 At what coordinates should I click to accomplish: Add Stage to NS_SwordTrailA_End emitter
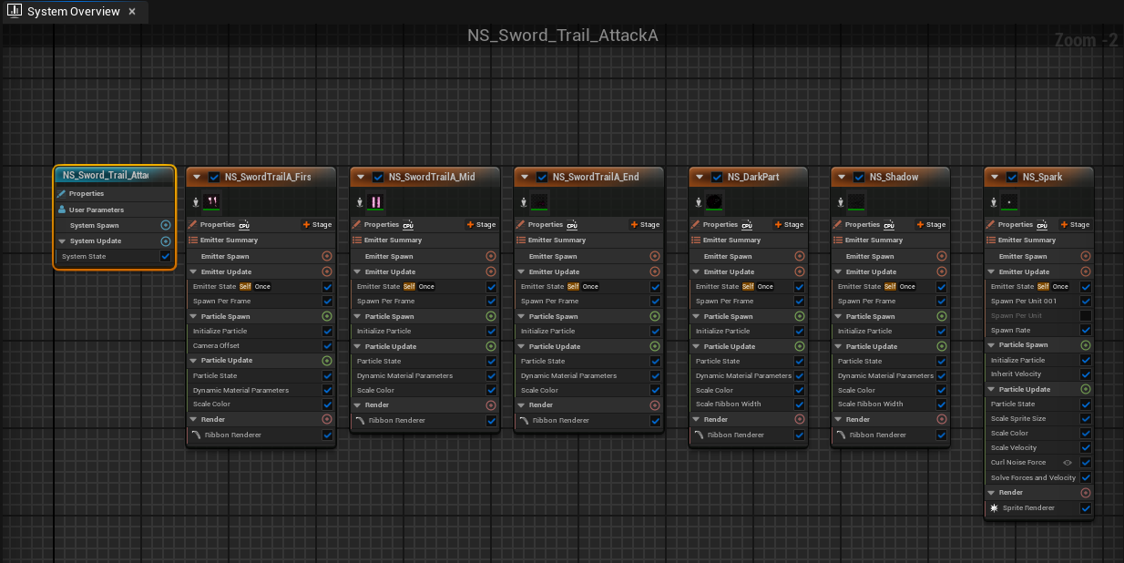tap(645, 225)
